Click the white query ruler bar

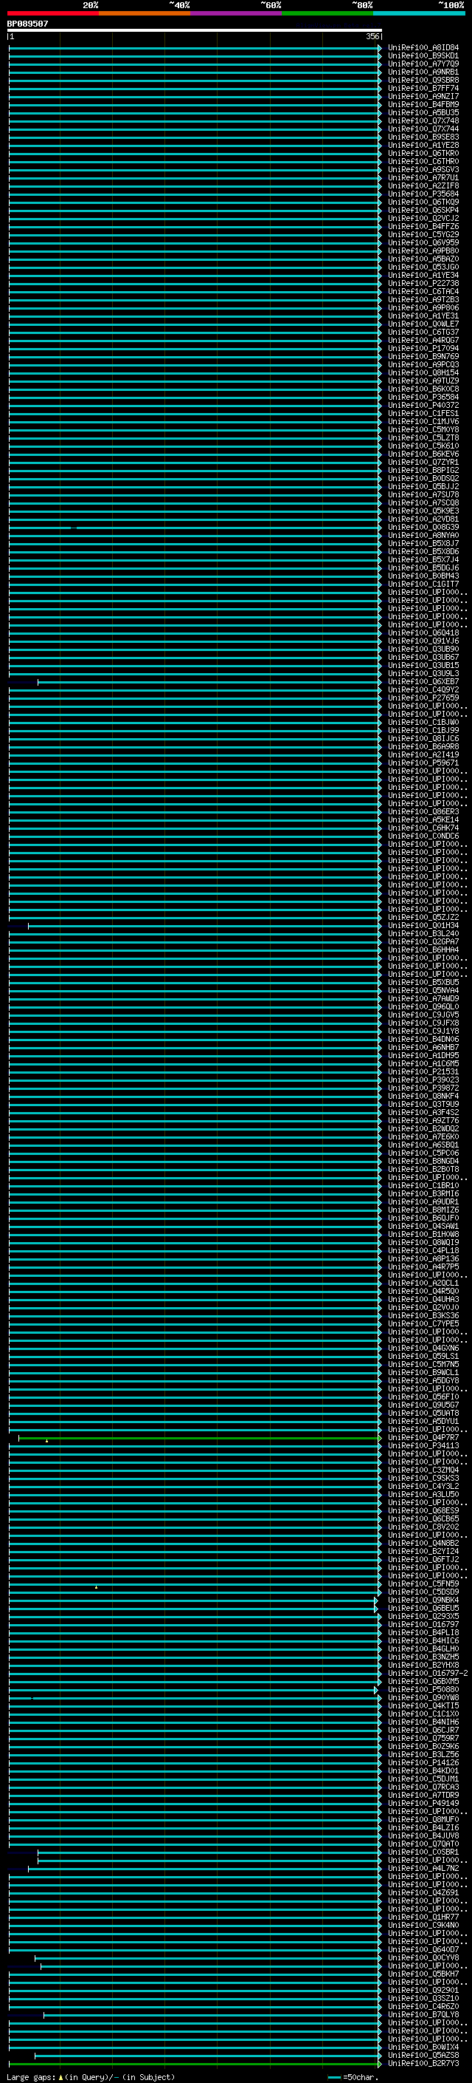(x=195, y=30)
